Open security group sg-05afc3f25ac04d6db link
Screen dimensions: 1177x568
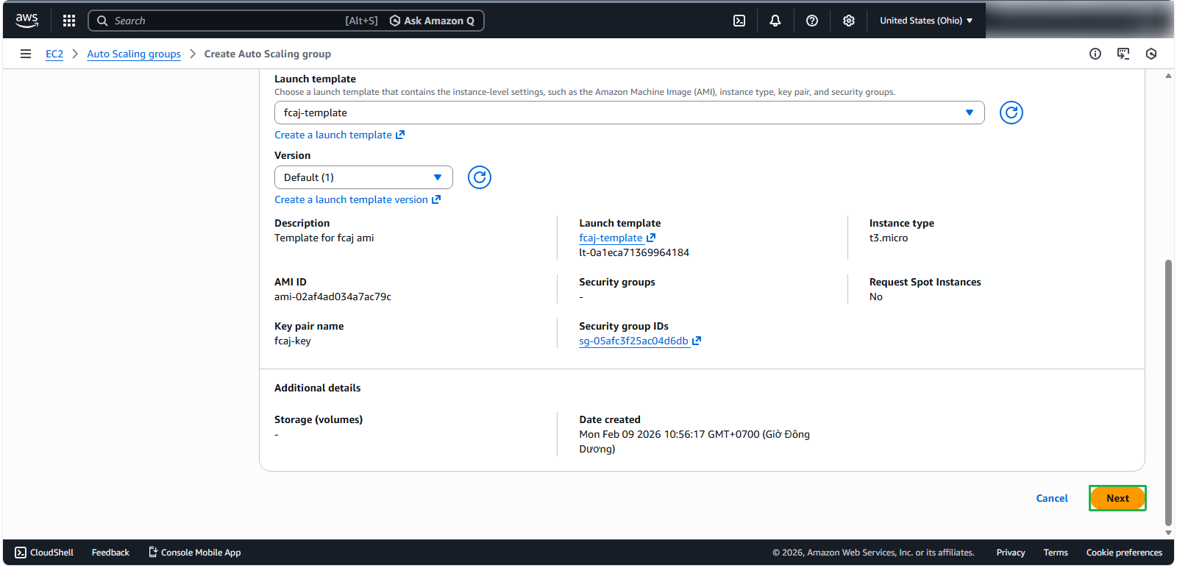point(633,341)
